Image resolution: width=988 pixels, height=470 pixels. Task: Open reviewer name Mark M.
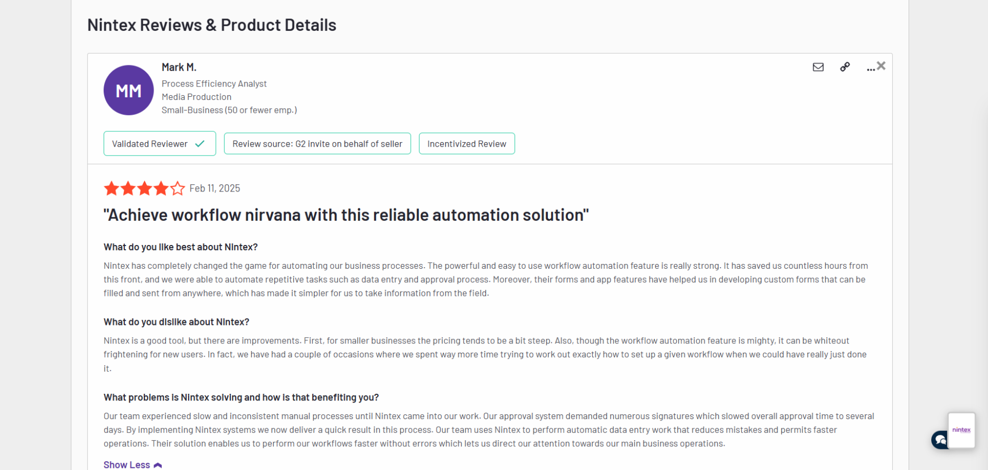179,67
